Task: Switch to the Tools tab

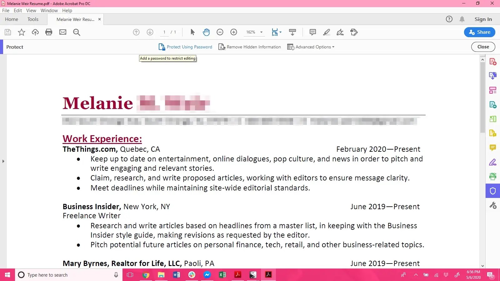Action: (x=33, y=19)
